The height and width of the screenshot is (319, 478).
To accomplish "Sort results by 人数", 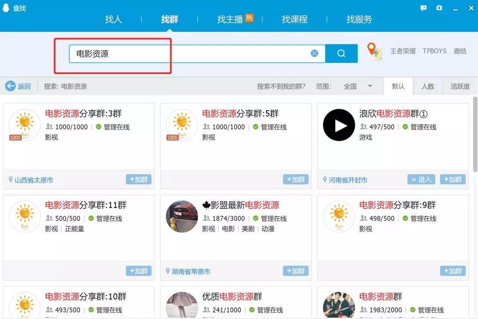I will pyautogui.click(x=428, y=86).
